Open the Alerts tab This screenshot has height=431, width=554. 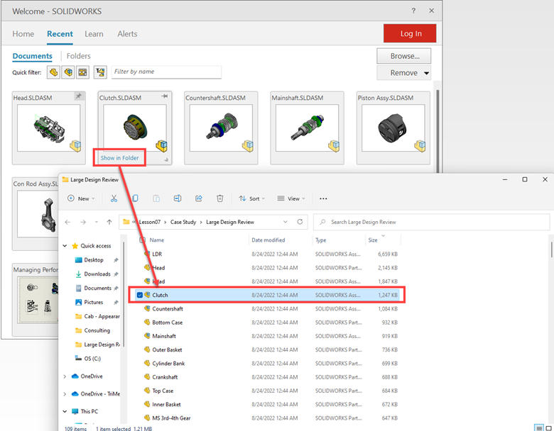tap(127, 34)
